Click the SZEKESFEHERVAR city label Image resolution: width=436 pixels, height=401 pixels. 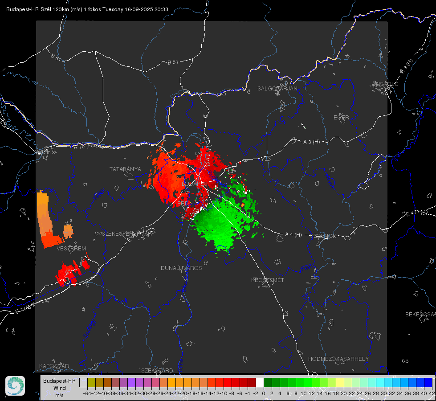127,234
